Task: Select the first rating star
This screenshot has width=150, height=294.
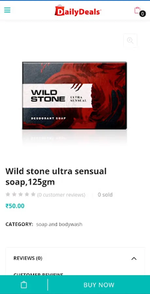Action: (x=8, y=194)
